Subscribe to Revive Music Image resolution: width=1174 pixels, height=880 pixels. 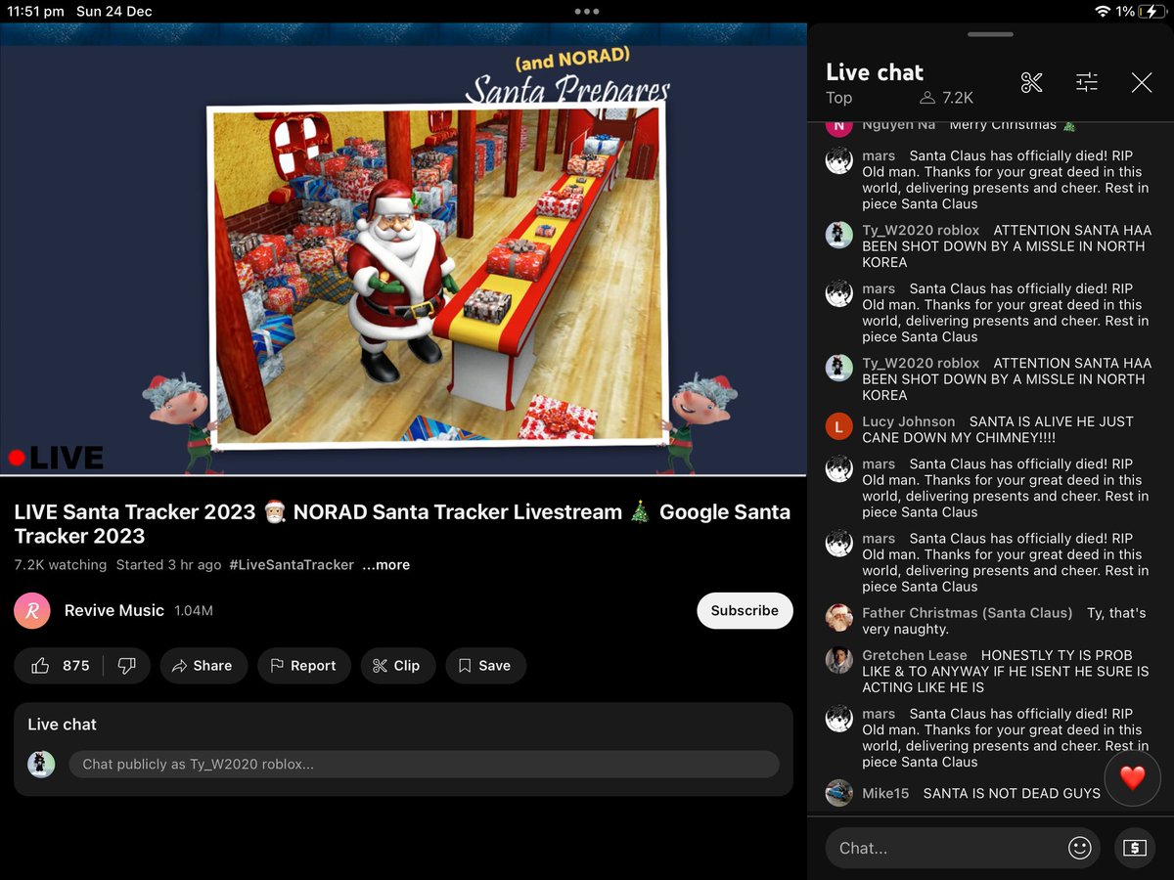745,610
